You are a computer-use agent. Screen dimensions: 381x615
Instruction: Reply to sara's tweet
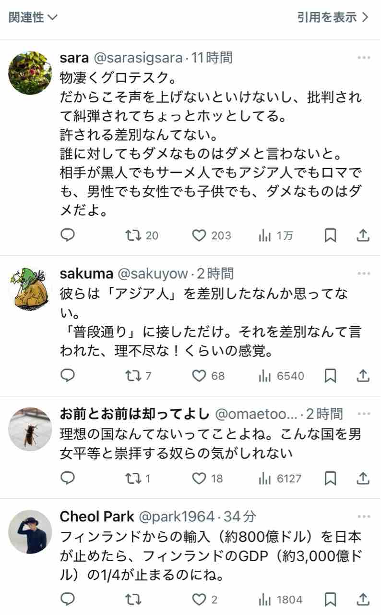68,235
